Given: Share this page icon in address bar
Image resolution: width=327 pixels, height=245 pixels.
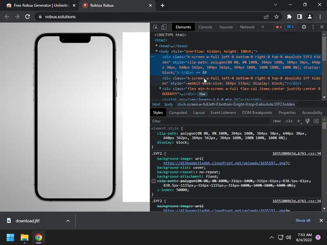Looking at the screenshot, I should coord(266,17).
